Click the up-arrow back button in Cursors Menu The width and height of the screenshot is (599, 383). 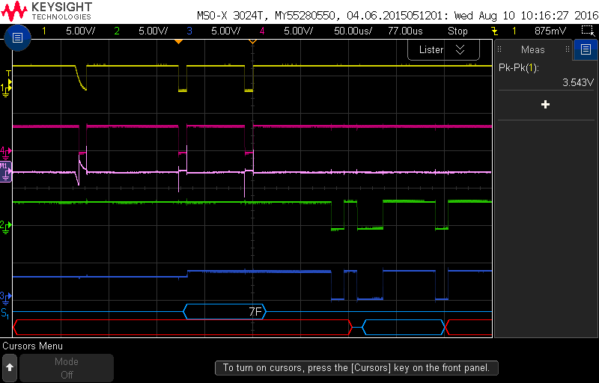tap(10, 368)
